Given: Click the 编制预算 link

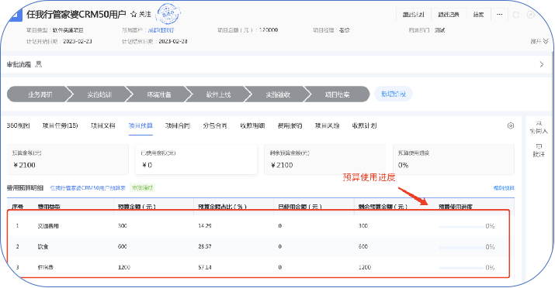Looking at the screenshot, I should click(504, 188).
